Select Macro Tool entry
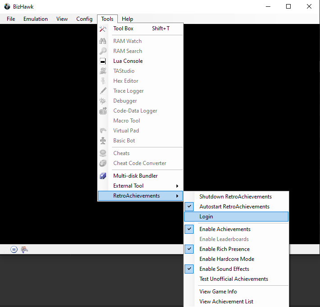Viewport: 320px width, 307px height. pos(140,121)
